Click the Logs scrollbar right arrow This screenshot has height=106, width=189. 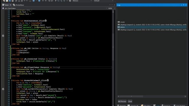(x=185, y=96)
